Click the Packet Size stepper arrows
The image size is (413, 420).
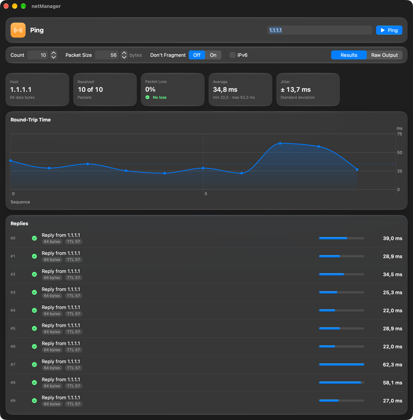click(124, 55)
